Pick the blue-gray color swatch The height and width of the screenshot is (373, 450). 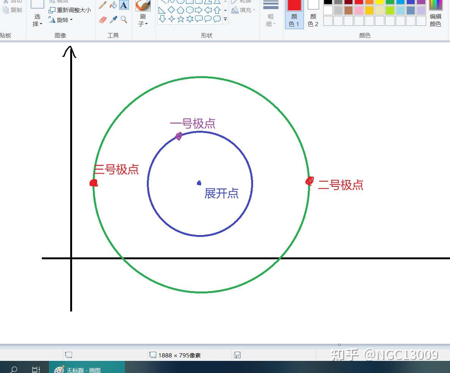click(411, 10)
